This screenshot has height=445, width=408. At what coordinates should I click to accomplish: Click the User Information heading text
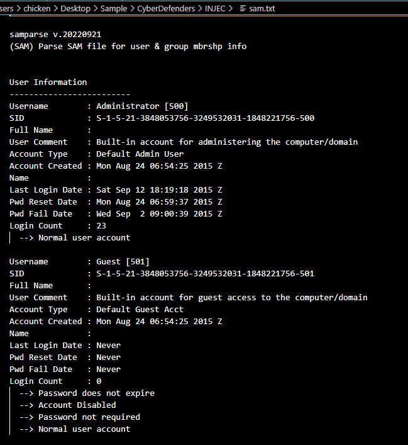point(48,82)
